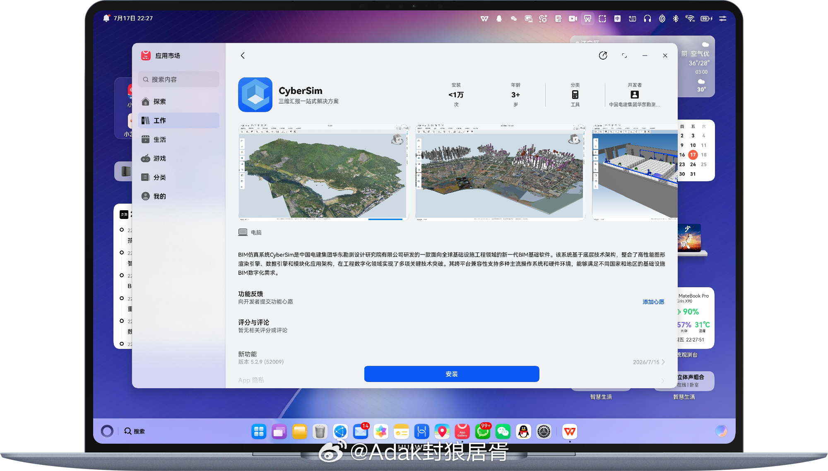
Task: Open the keyboard icon in status bar
Action: pyautogui.click(x=632, y=19)
